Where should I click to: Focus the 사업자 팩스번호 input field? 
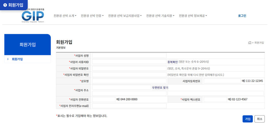(x=215, y=99)
